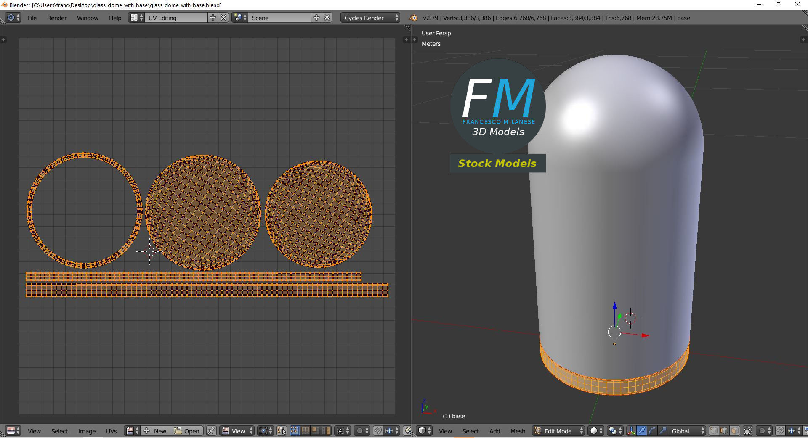Open the UVs menu
Image resolution: width=808 pixels, height=438 pixels.
pyautogui.click(x=112, y=431)
